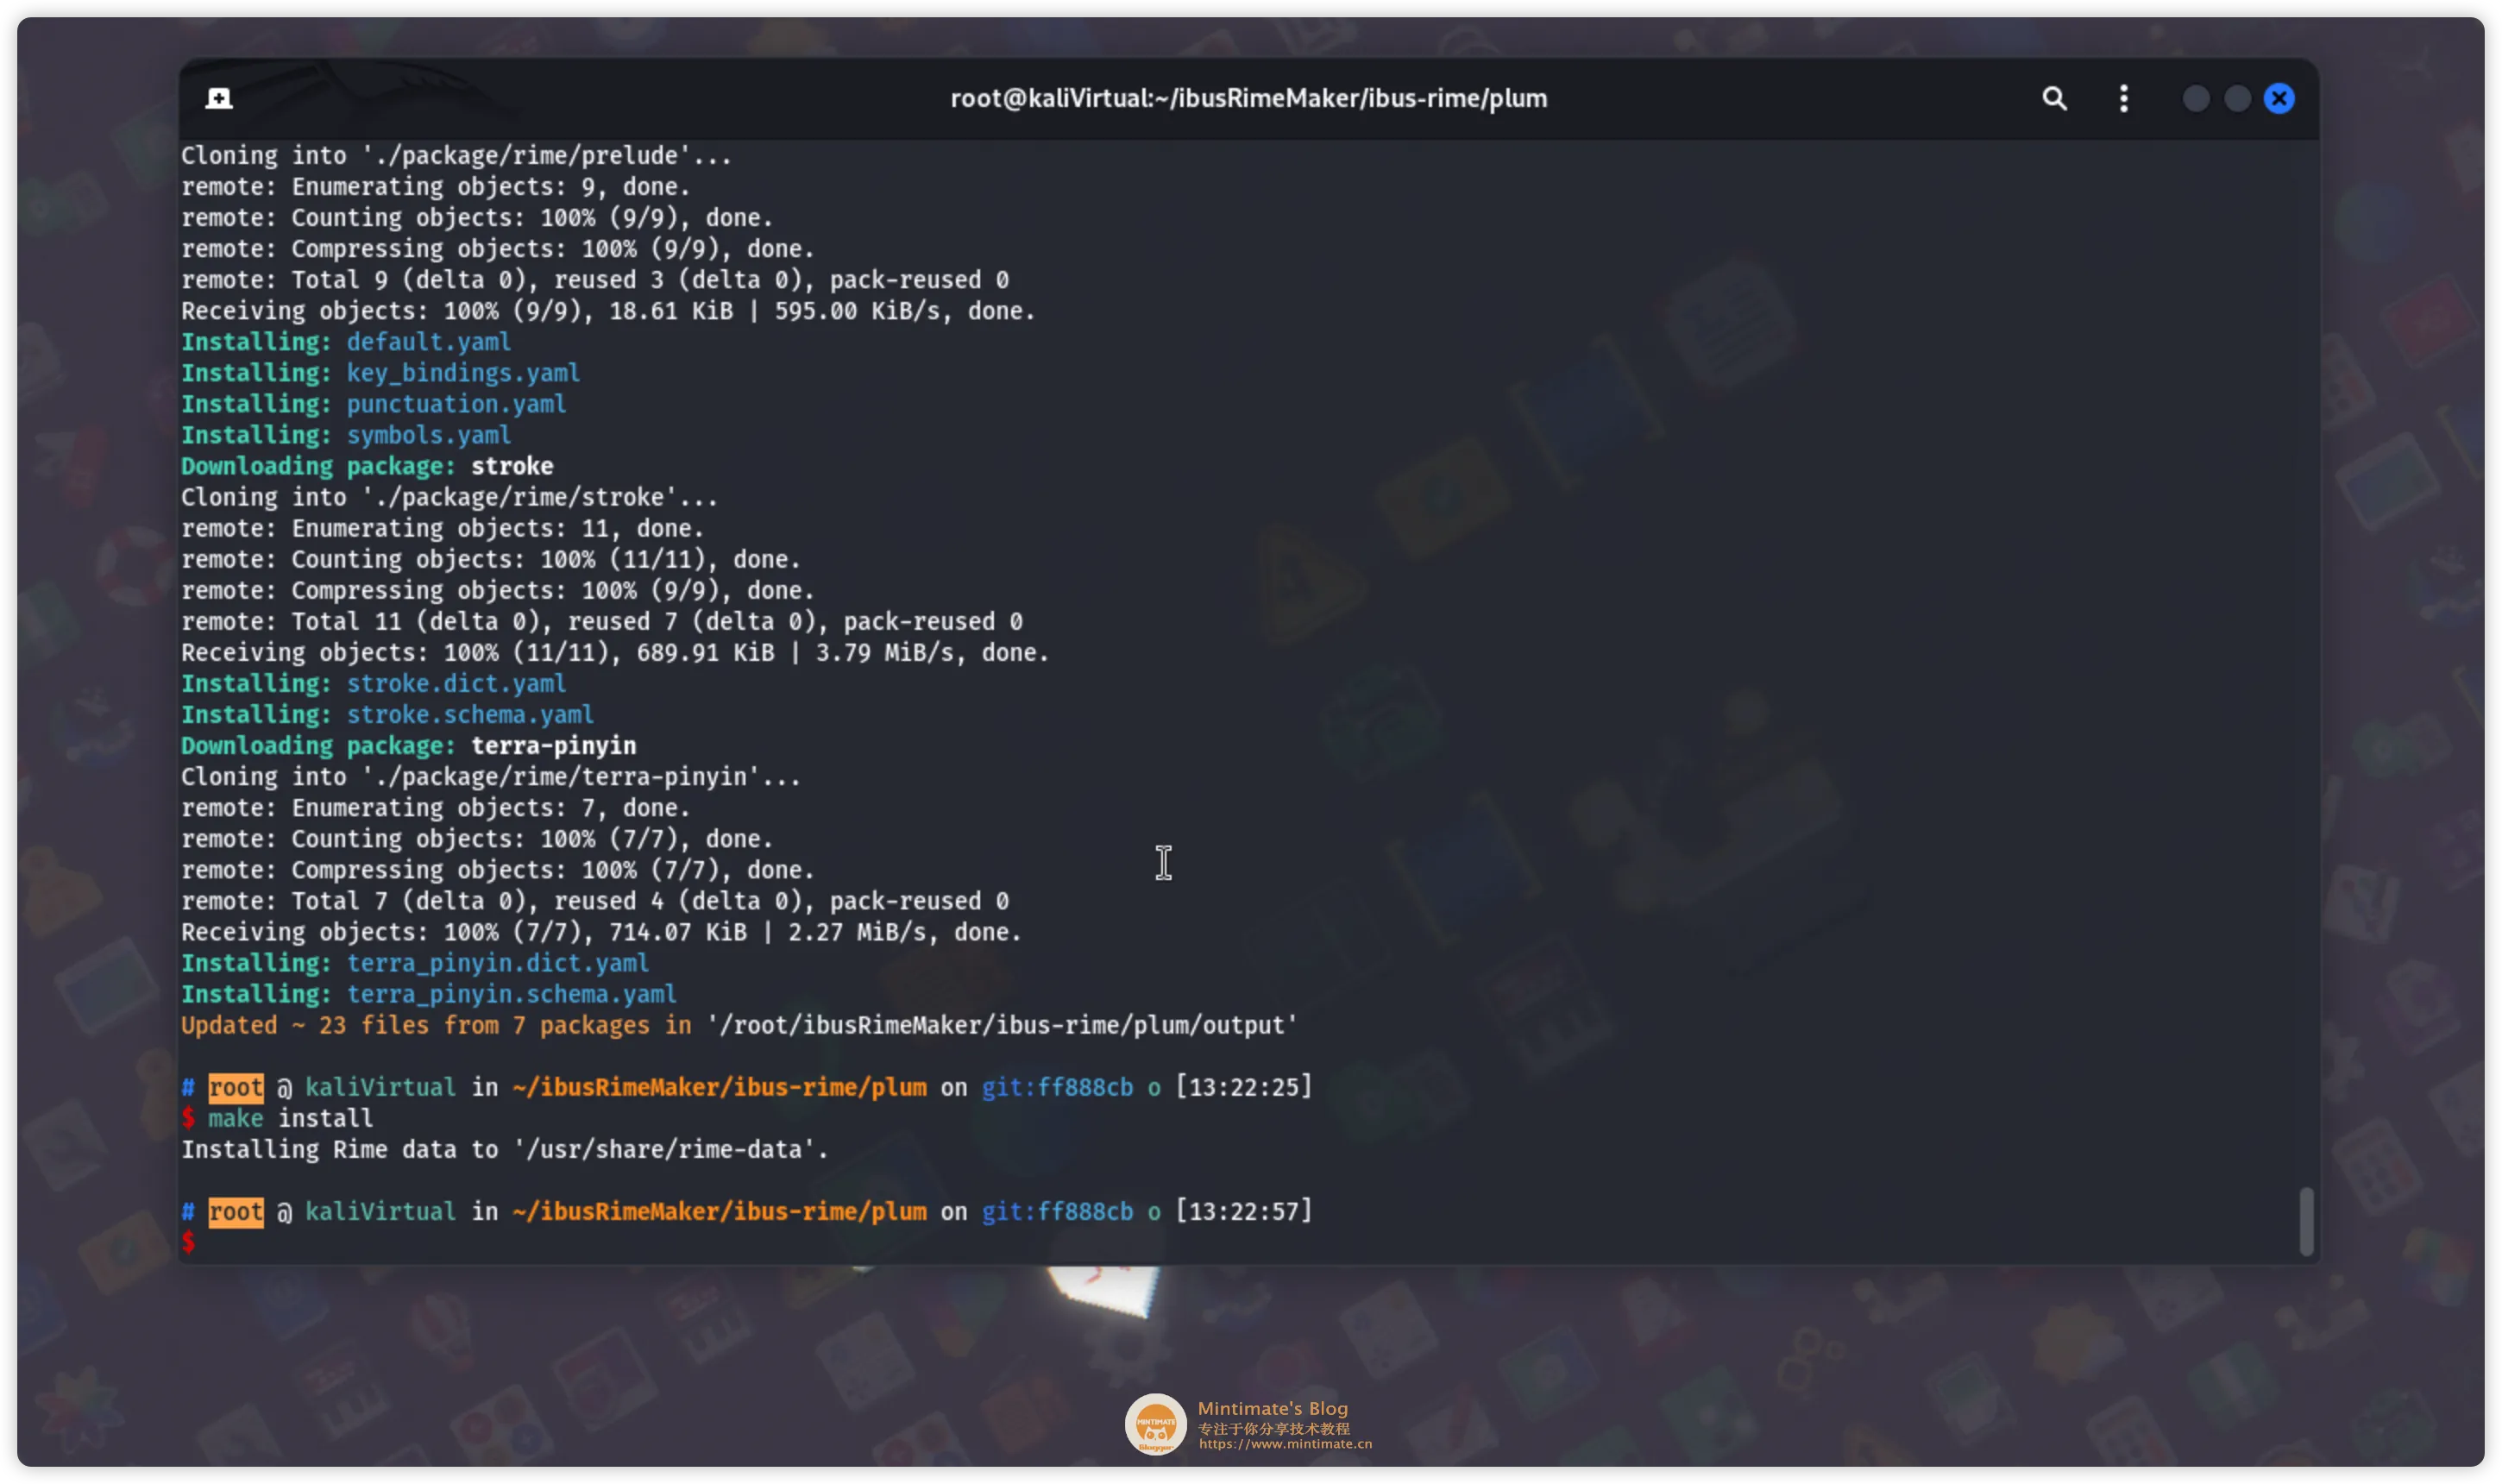
Task: Select 'Installing: terra_pinyin.schema.yaml' line
Action: (x=428, y=994)
